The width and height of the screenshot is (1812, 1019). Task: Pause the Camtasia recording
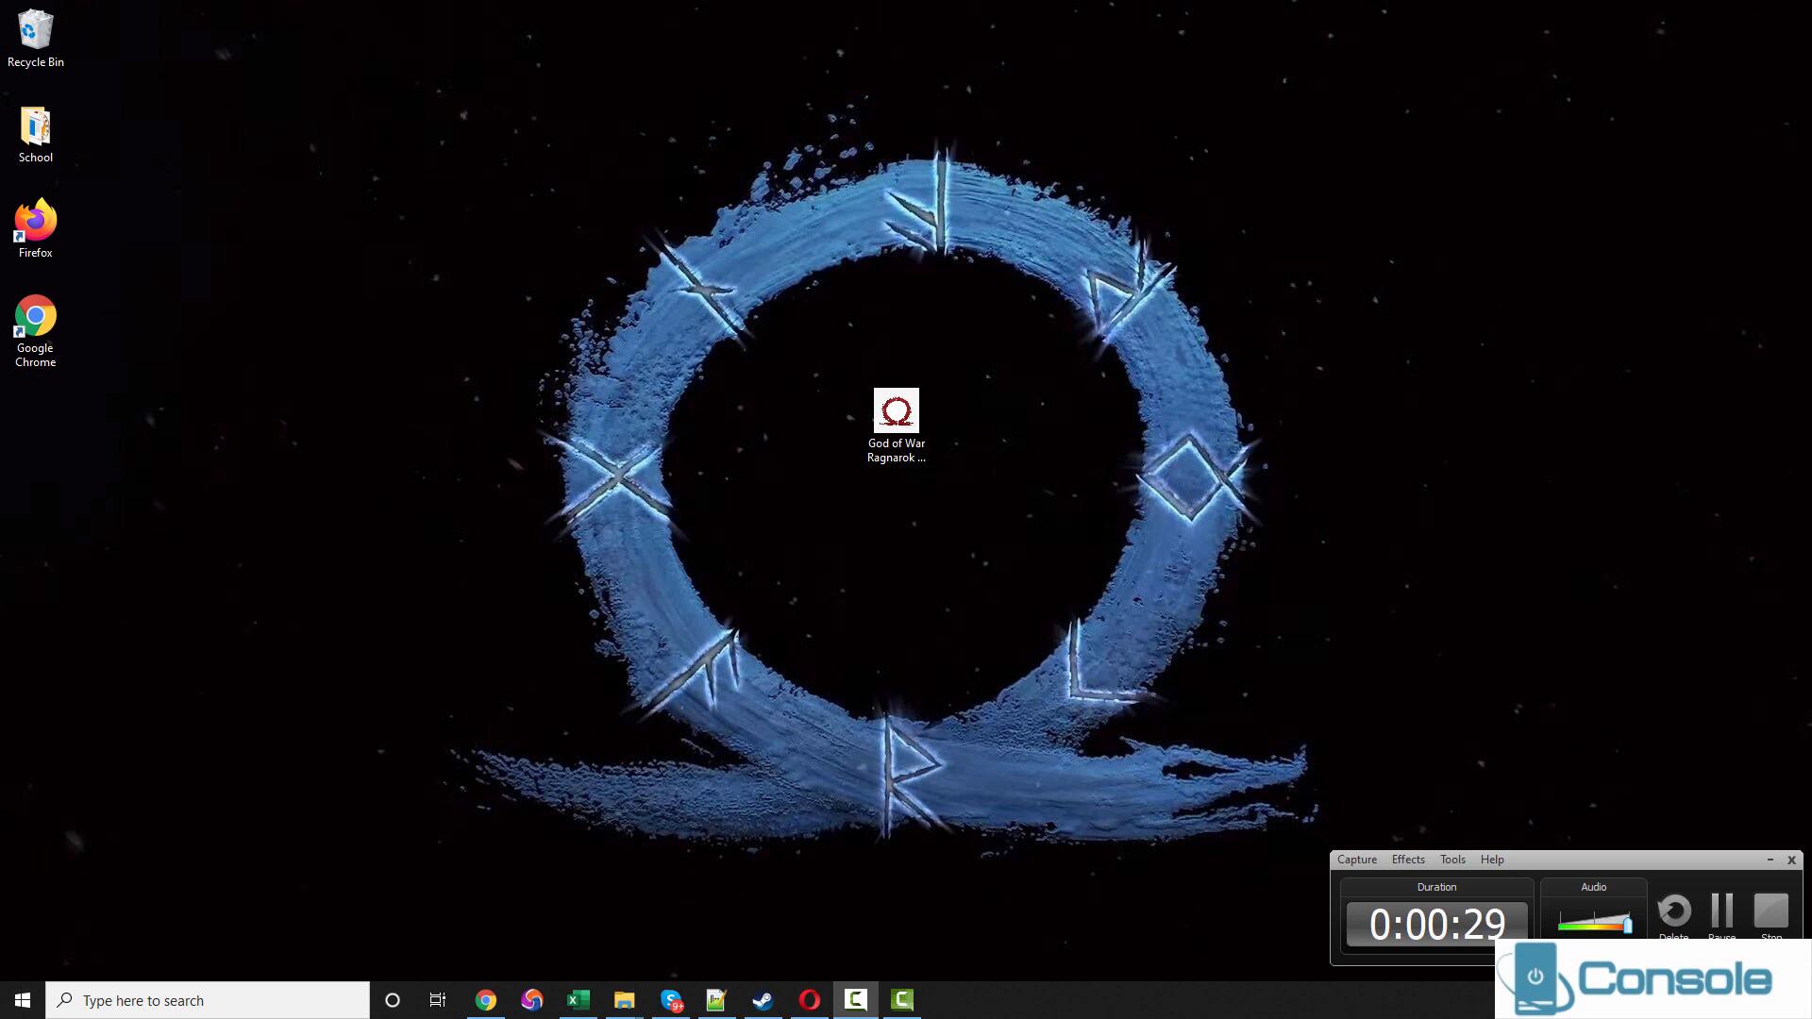pyautogui.click(x=1721, y=911)
